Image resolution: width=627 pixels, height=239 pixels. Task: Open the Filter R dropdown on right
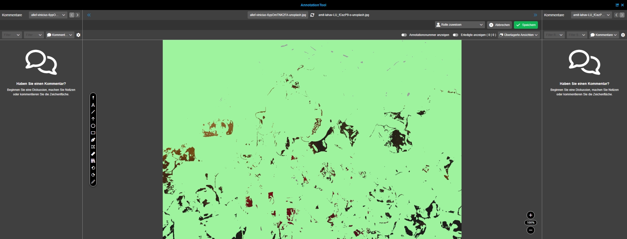click(x=554, y=35)
